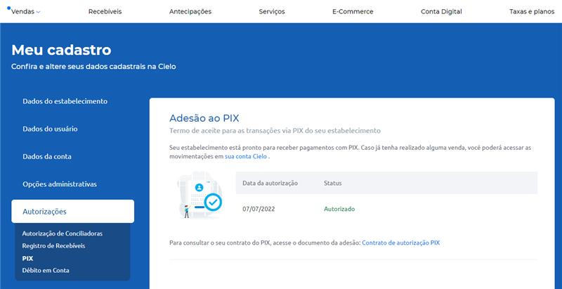Collapse the Autorizações sidebar section
The width and height of the screenshot is (562, 289).
click(x=72, y=211)
